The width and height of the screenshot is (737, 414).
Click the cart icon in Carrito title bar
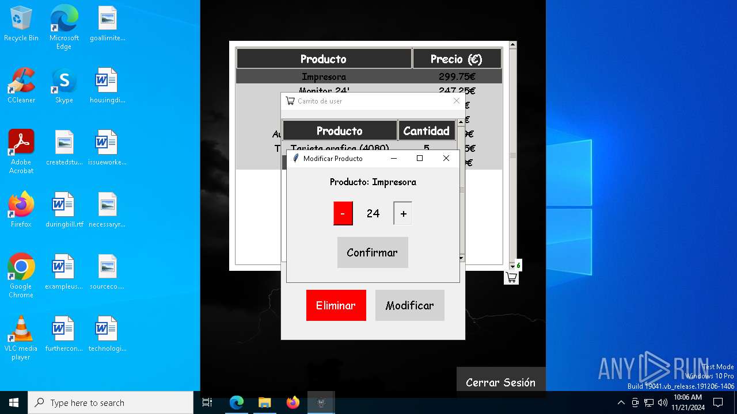[290, 101]
